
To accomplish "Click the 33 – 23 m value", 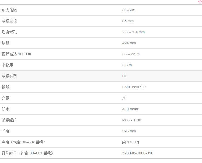I will [x=131, y=54].
